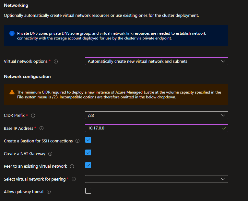This screenshot has height=201, width=248.
Task: Click the Networking section heading
Action: point(16,5)
